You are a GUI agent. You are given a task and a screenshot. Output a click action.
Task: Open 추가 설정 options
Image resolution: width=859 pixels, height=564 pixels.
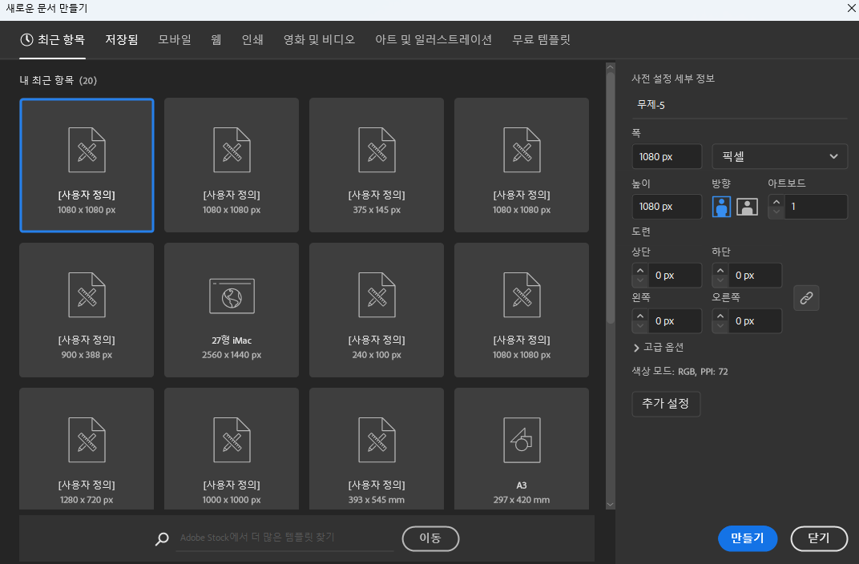(x=666, y=404)
